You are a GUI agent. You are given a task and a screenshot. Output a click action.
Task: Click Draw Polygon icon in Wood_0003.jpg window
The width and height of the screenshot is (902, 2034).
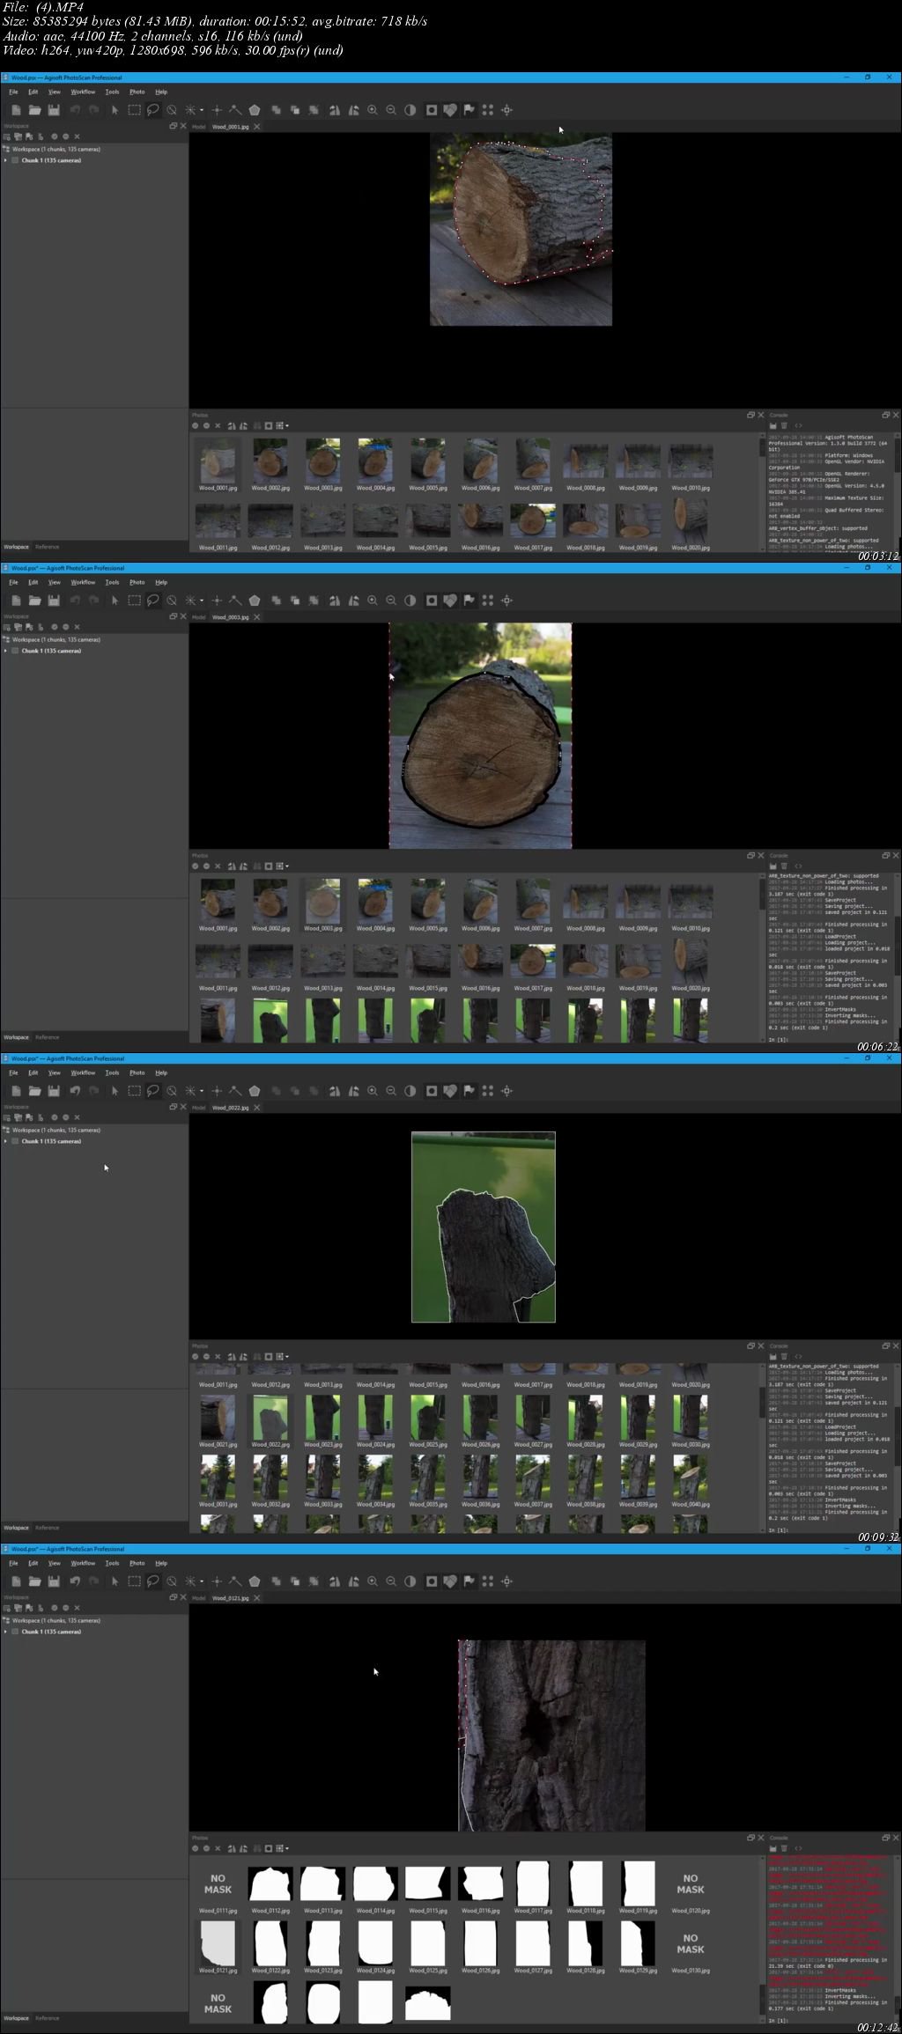point(255,601)
